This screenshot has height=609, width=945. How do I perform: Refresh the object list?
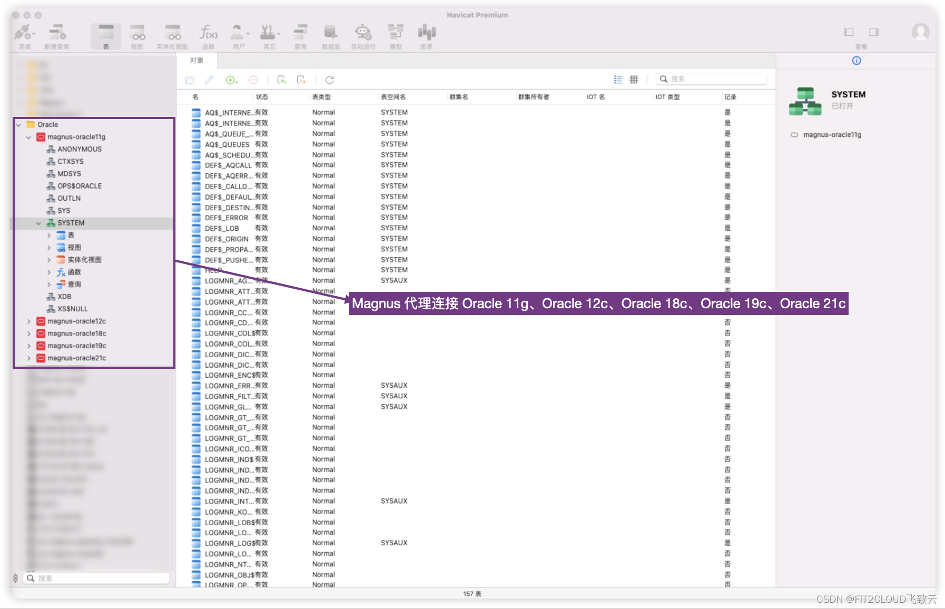330,80
